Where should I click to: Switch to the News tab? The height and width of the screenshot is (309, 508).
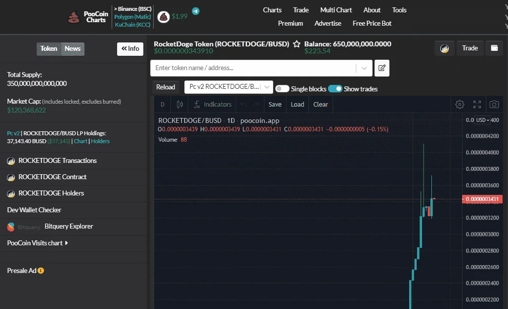pyautogui.click(x=73, y=49)
